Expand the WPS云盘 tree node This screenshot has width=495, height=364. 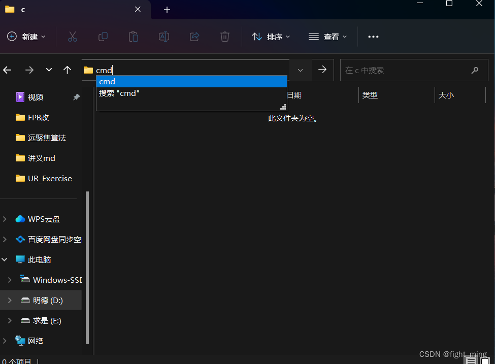pyautogui.click(x=5, y=219)
